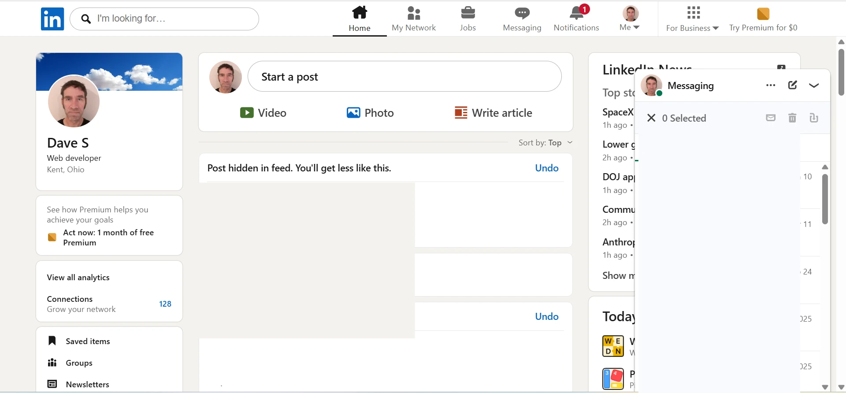Viewport: 846px width, 393px height.
Task: Click the messaging list scroll down arrow
Action: [825, 387]
